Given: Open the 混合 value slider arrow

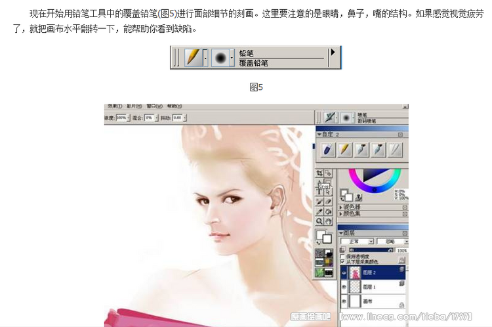Looking at the screenshot, I should pyautogui.click(x=157, y=118).
